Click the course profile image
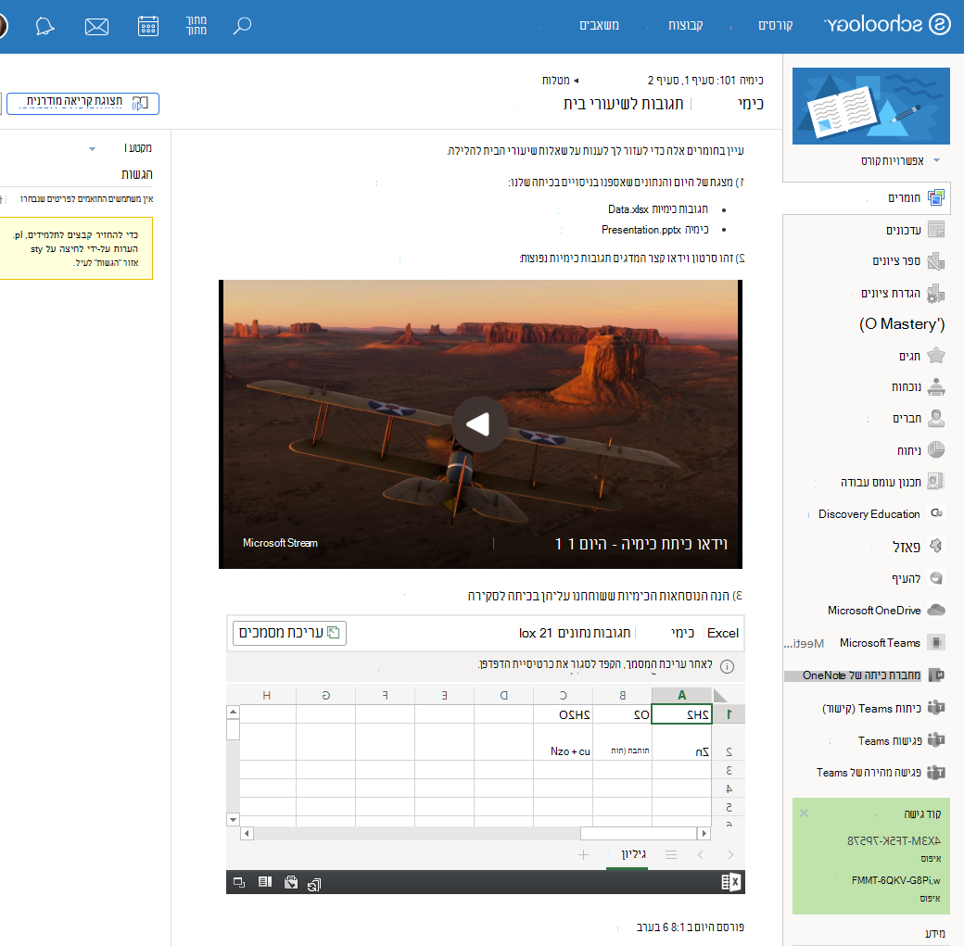 point(870,106)
